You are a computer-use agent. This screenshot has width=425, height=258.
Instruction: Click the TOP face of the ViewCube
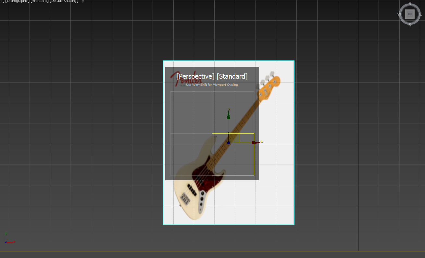tap(410, 14)
